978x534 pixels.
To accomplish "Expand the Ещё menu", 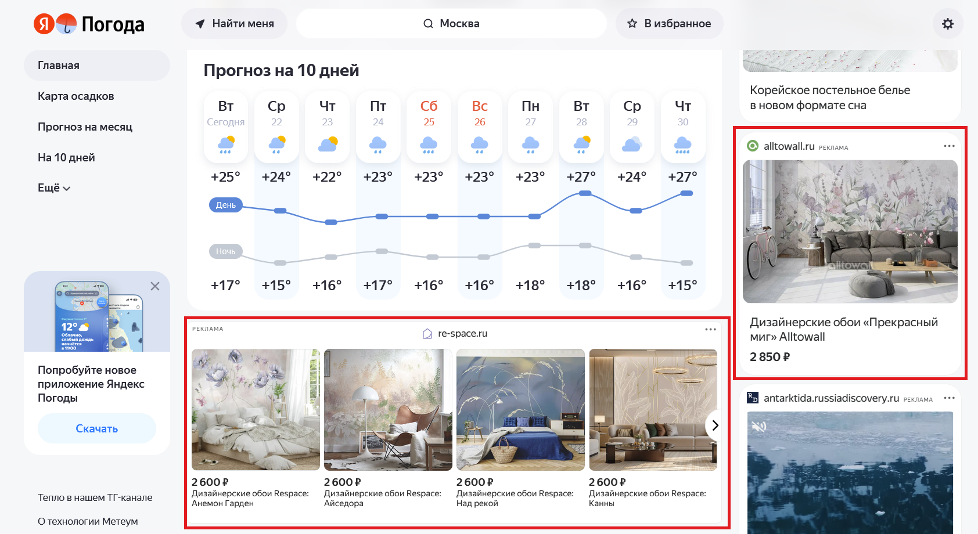I will 54,188.
